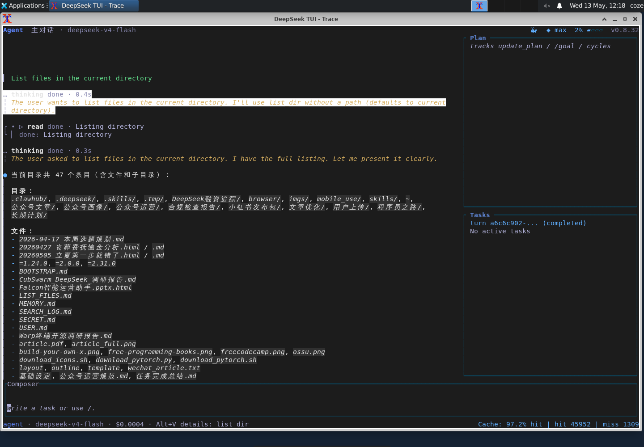Focus the Plan panel title

(478, 38)
